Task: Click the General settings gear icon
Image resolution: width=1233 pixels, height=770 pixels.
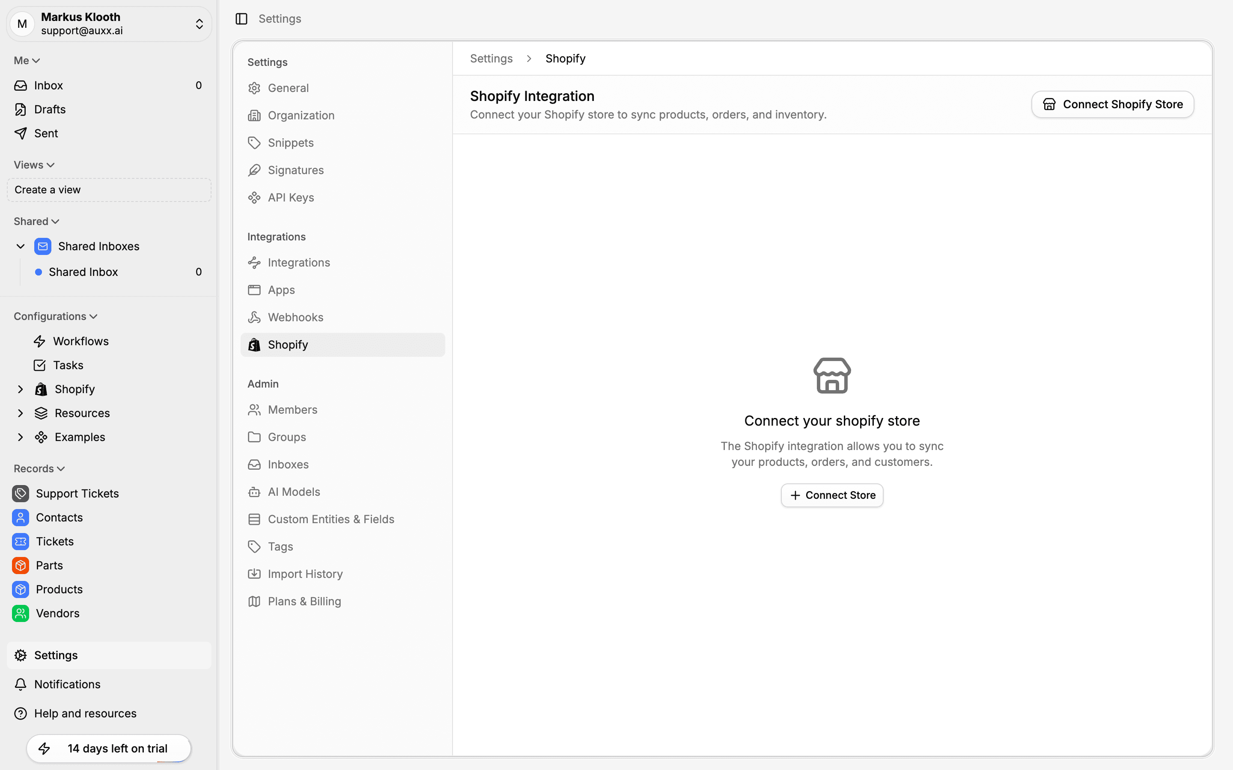Action: pyautogui.click(x=254, y=88)
